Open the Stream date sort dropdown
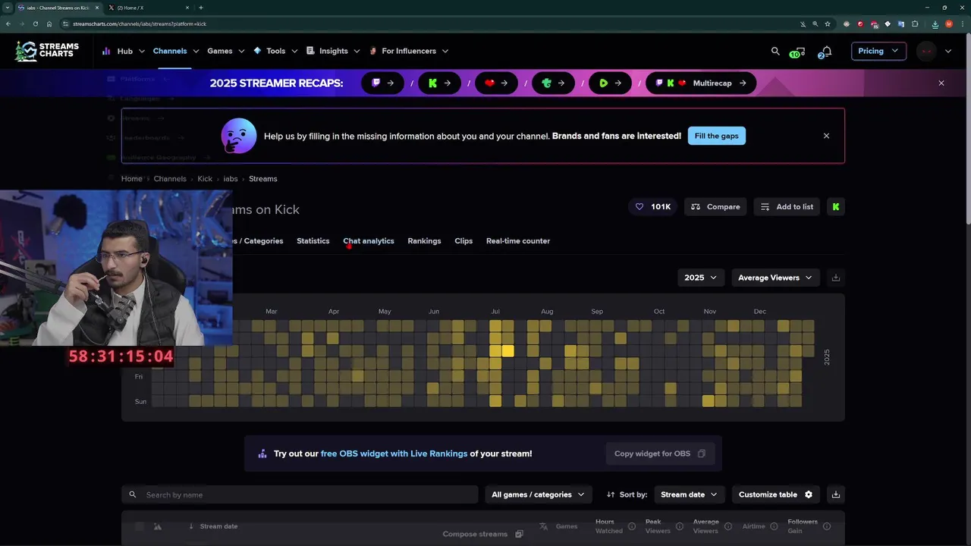Viewport: 971px width, 546px height. click(x=690, y=494)
